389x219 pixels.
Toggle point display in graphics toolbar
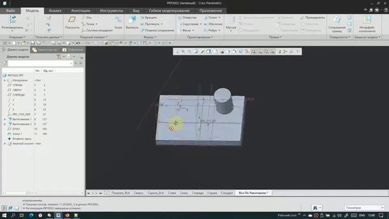pyautogui.click(x=266, y=51)
